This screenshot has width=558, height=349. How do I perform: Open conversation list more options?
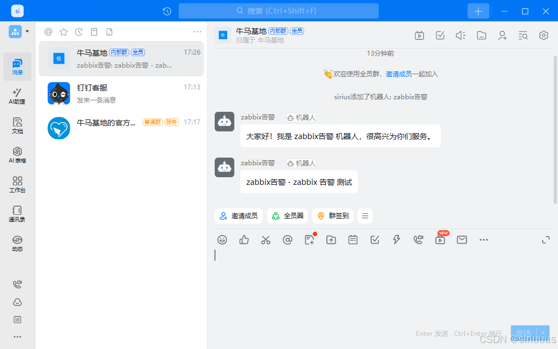[x=197, y=32]
